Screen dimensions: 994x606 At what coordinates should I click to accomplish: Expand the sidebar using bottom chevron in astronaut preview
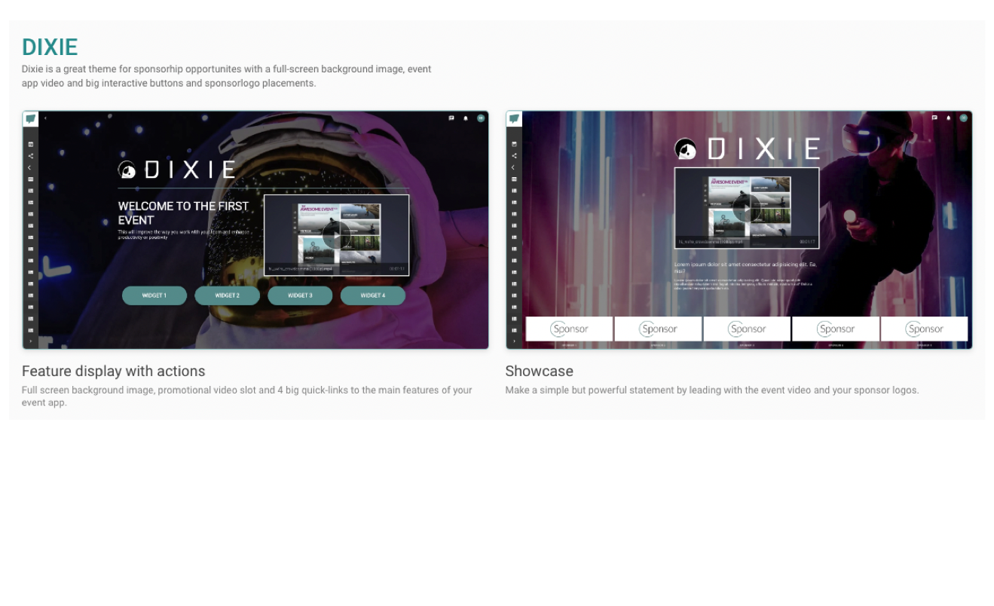point(30,341)
